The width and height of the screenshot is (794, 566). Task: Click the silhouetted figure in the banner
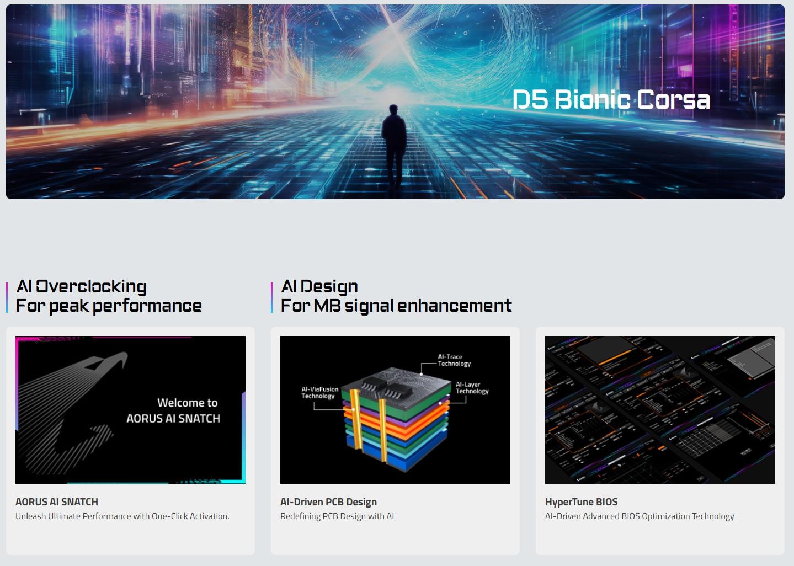pyautogui.click(x=395, y=145)
